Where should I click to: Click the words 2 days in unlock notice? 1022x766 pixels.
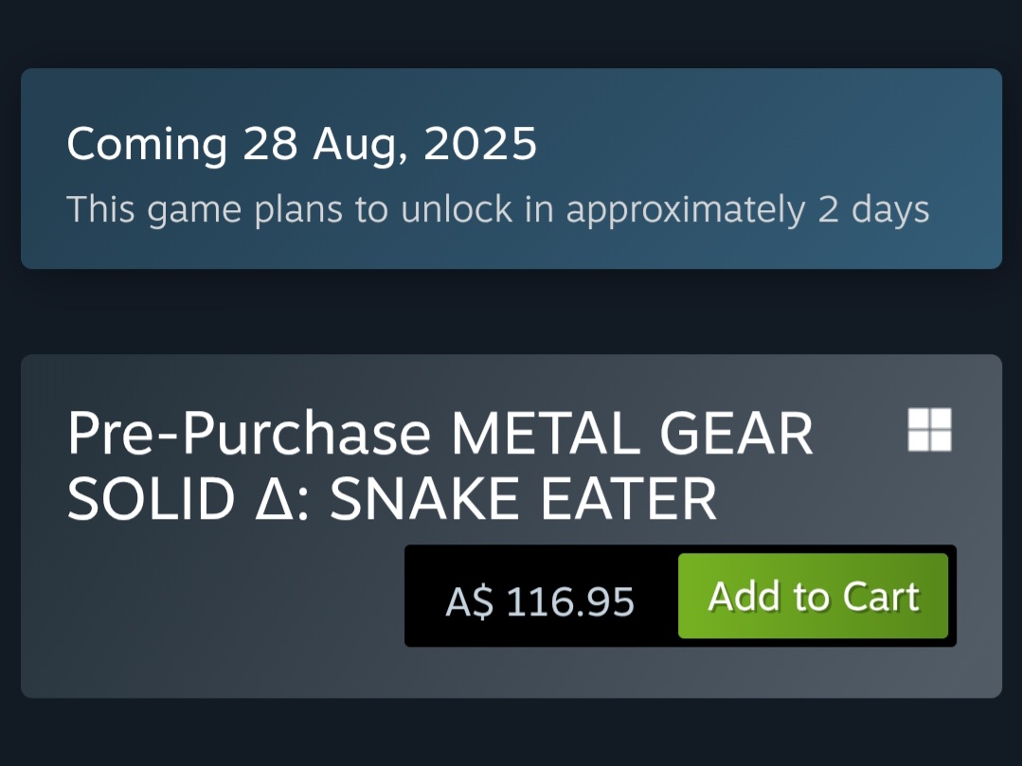(x=873, y=209)
